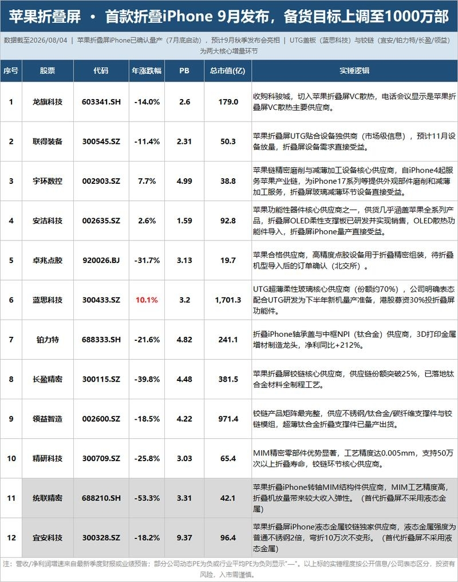Click market cap value 50.3

tap(228, 141)
